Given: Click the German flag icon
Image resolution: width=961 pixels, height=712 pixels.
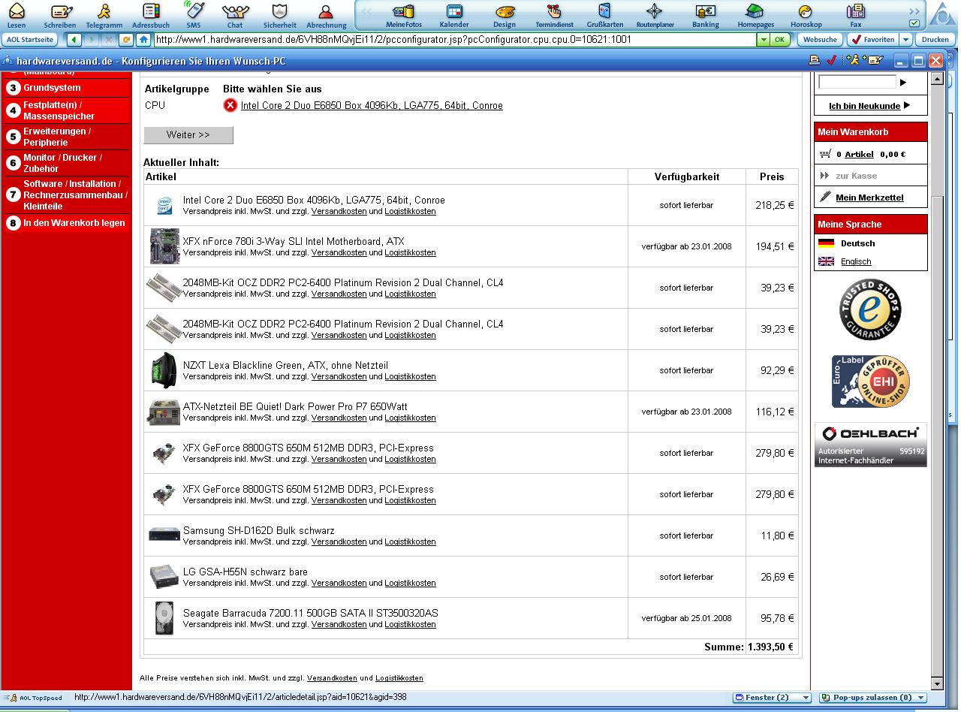Looking at the screenshot, I should (x=827, y=243).
